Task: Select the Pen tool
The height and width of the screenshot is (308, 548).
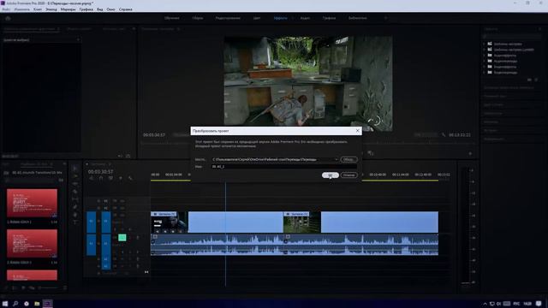Action: [x=74, y=207]
